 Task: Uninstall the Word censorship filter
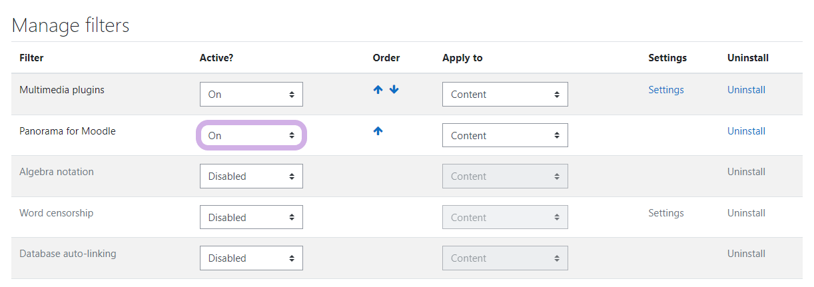pos(746,213)
